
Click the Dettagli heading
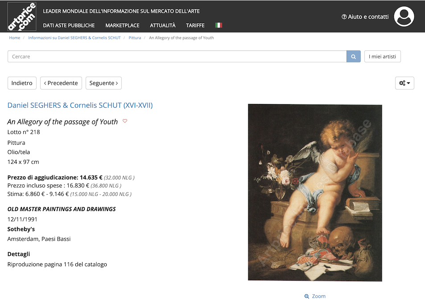(x=19, y=254)
